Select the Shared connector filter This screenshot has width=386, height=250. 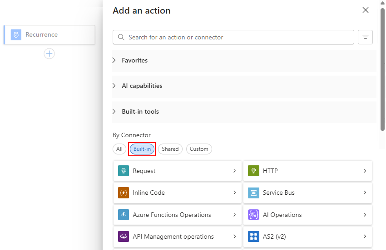[170, 149]
